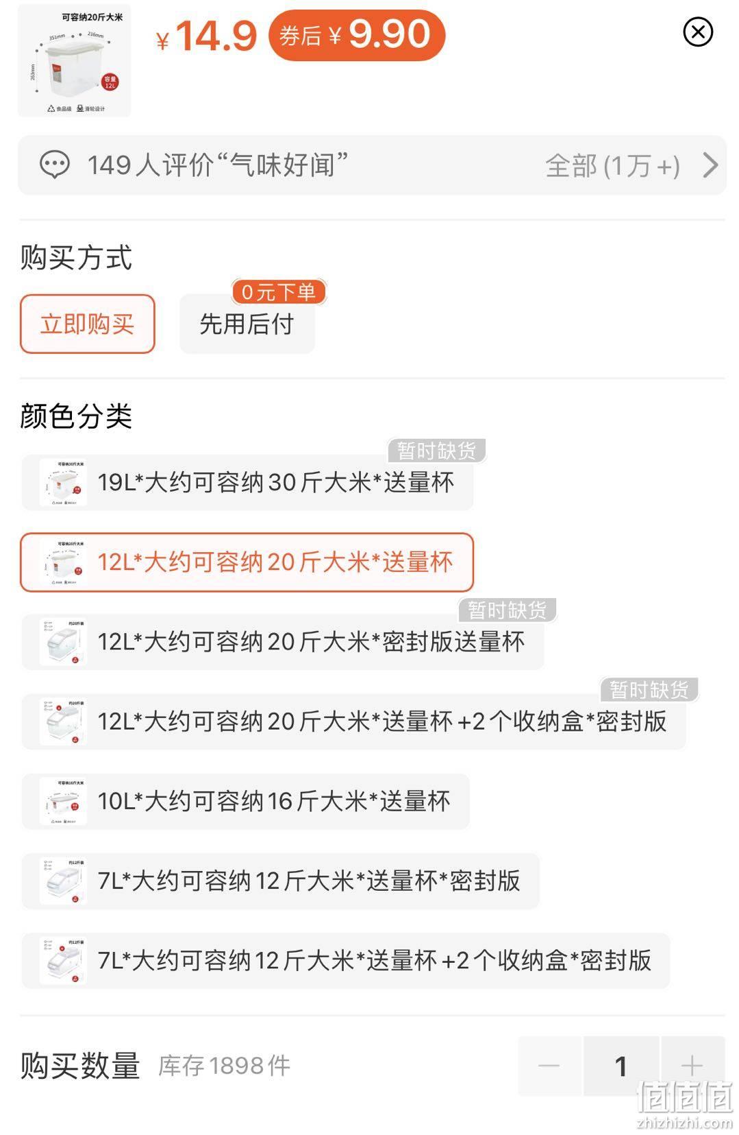Choose 7L 12斤大米 送量杯 密封版 option
Screen dimensions: 739x1135
[281, 881]
